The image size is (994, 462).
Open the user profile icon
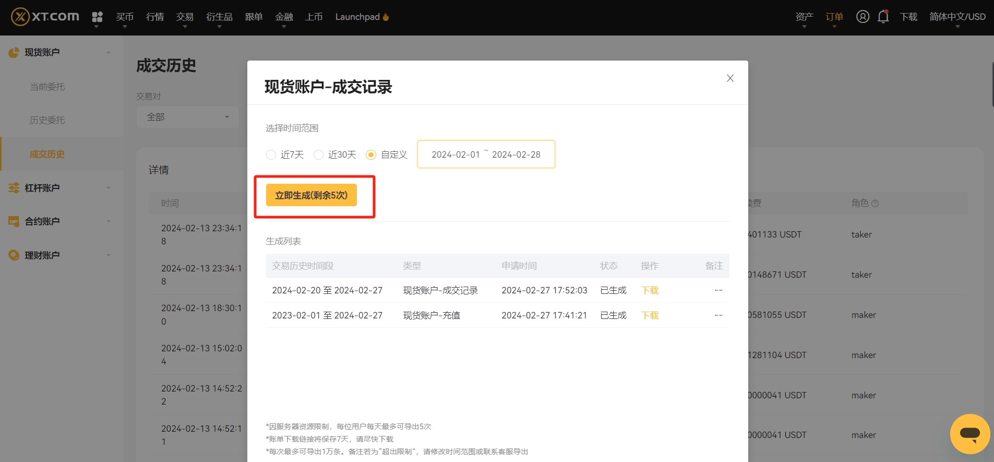[863, 17]
